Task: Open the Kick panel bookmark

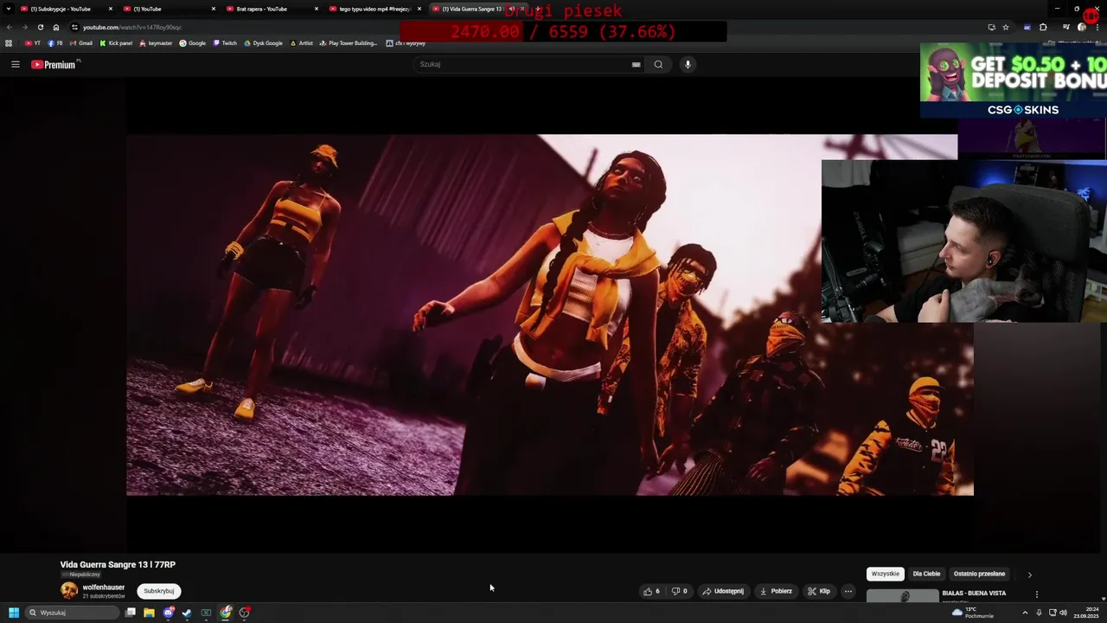Action: (x=116, y=43)
